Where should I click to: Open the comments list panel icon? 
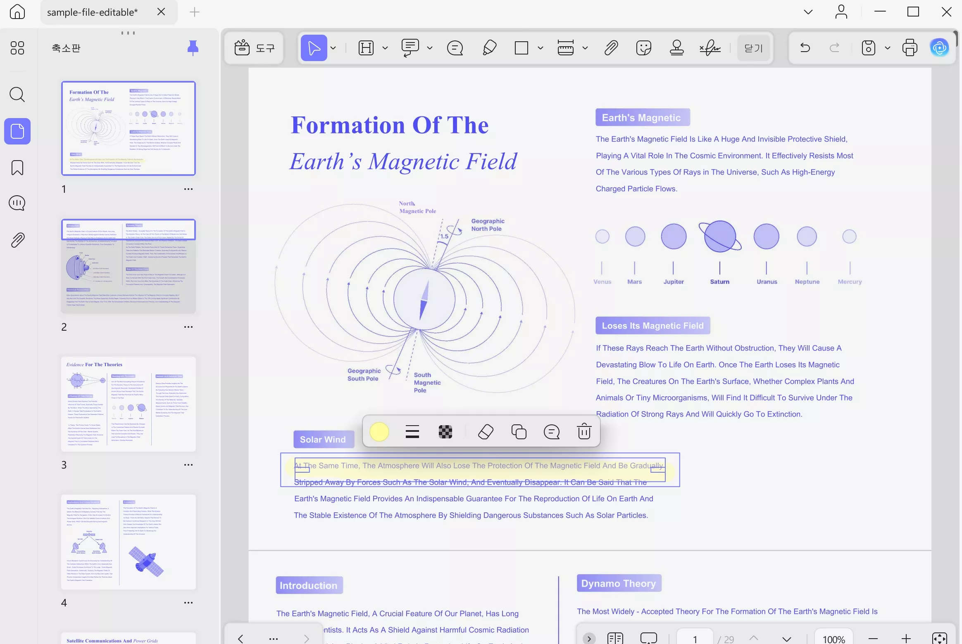[17, 203]
